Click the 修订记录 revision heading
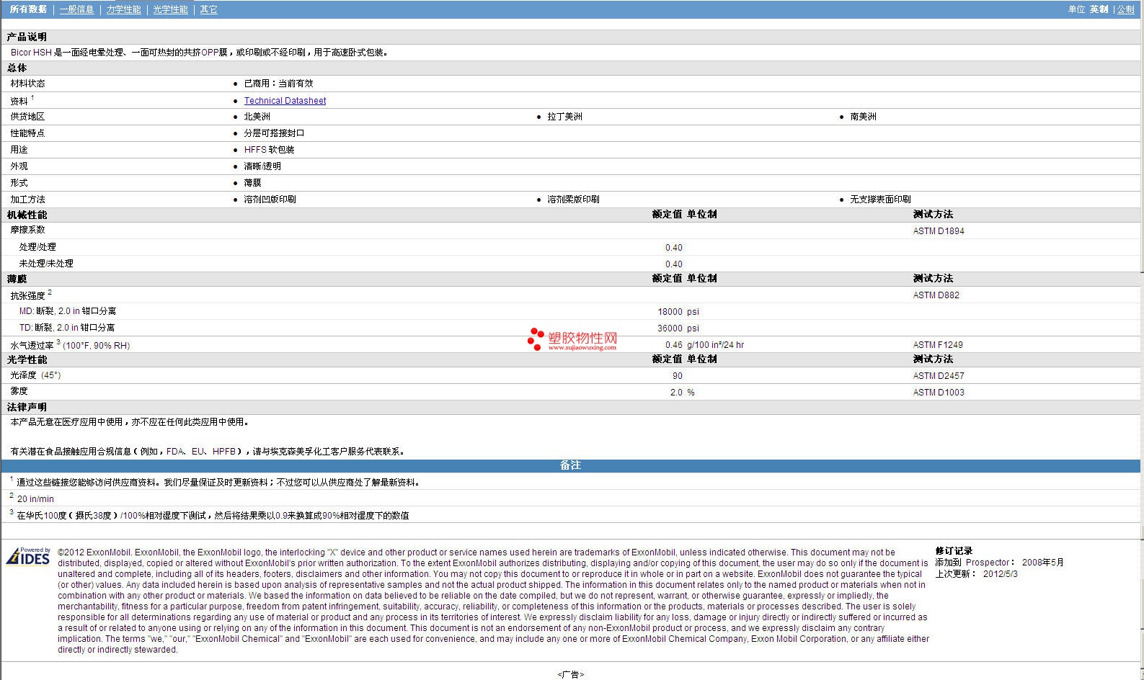This screenshot has height=680, width=1144. point(954,551)
